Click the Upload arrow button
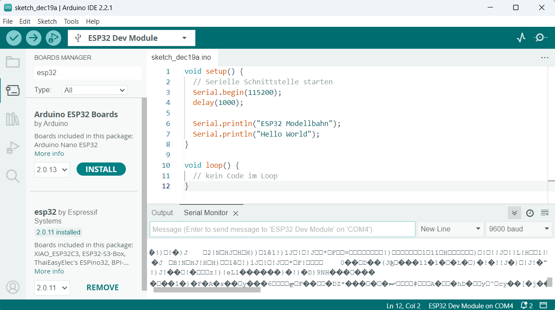555x310 pixels. point(33,38)
